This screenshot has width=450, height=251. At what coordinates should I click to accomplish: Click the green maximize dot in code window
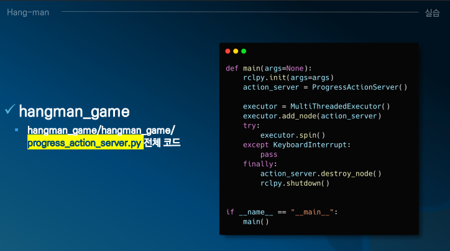point(244,51)
